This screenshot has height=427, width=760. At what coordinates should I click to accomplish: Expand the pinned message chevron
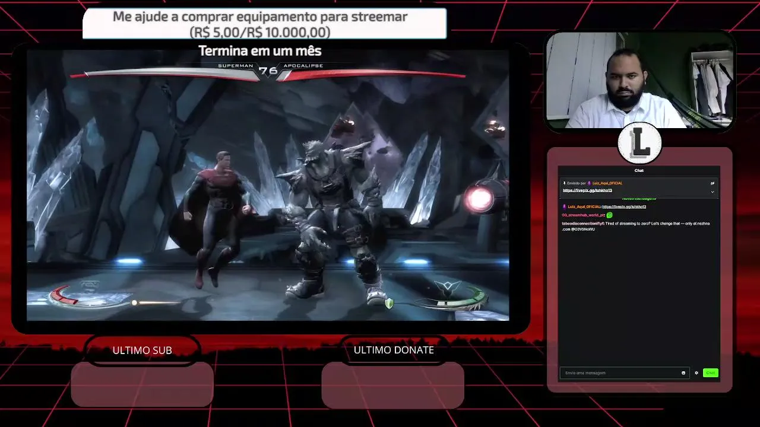(712, 192)
